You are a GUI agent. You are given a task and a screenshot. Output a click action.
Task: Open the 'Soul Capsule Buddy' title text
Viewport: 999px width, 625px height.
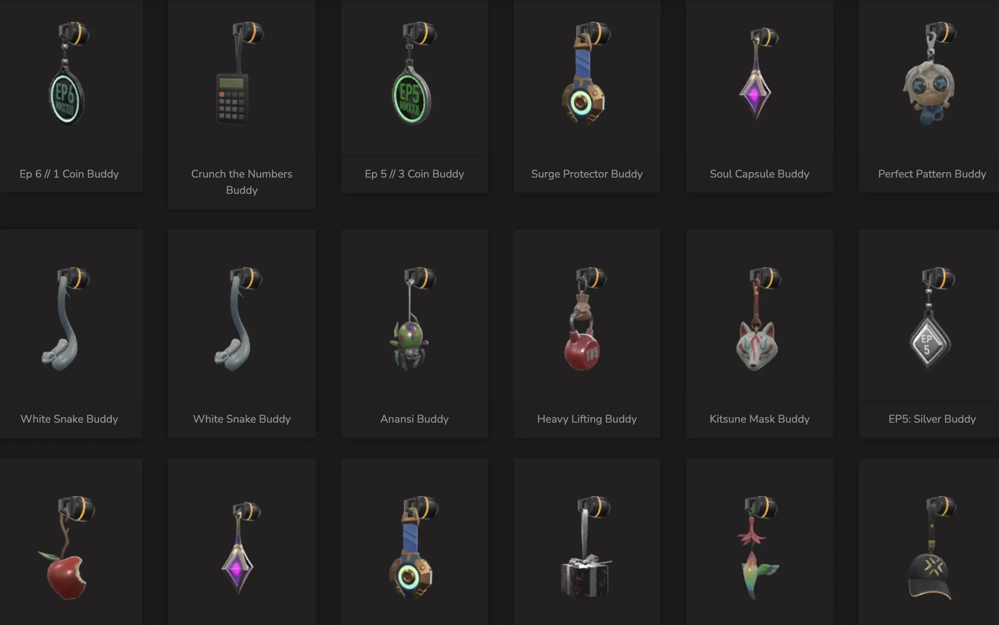759,174
